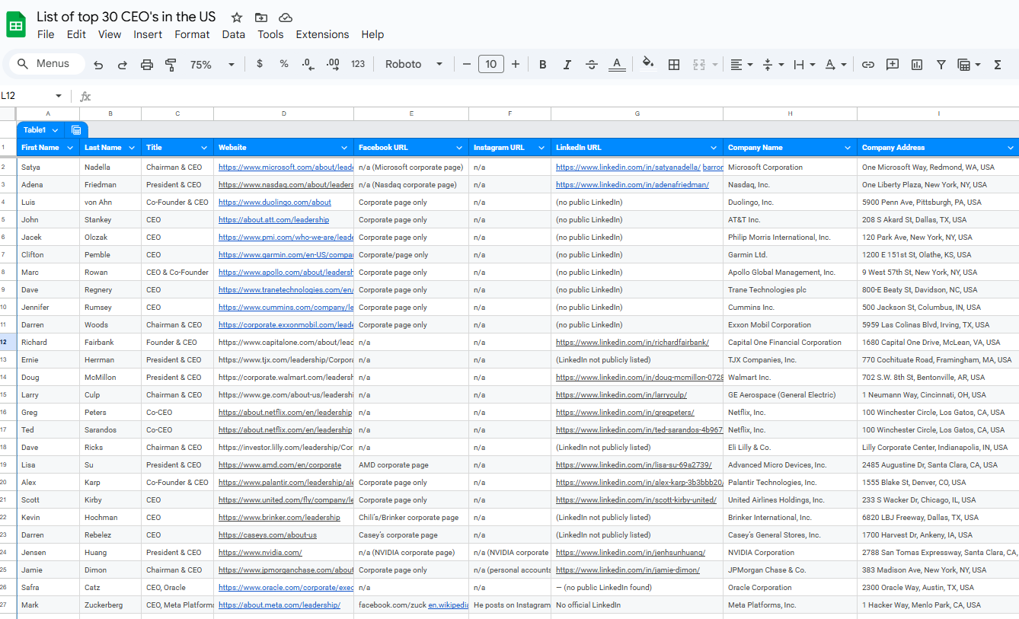Select the Paint format tool

pos(171,65)
